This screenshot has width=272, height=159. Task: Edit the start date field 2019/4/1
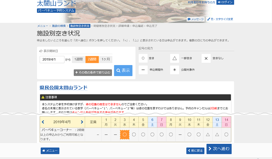pos(52,59)
